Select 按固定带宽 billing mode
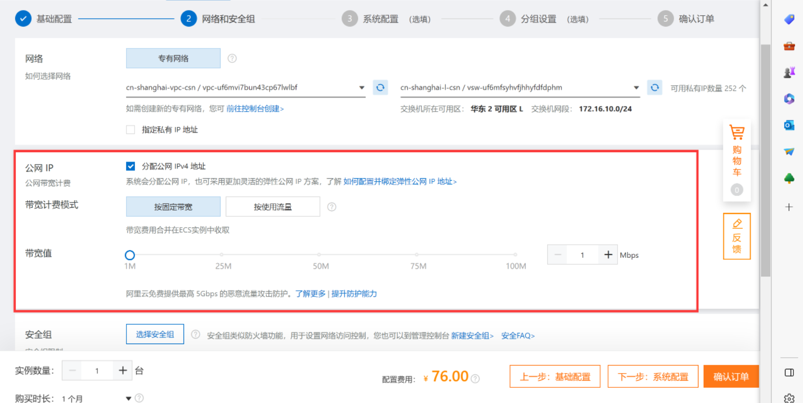This screenshot has width=803, height=403. point(173,207)
